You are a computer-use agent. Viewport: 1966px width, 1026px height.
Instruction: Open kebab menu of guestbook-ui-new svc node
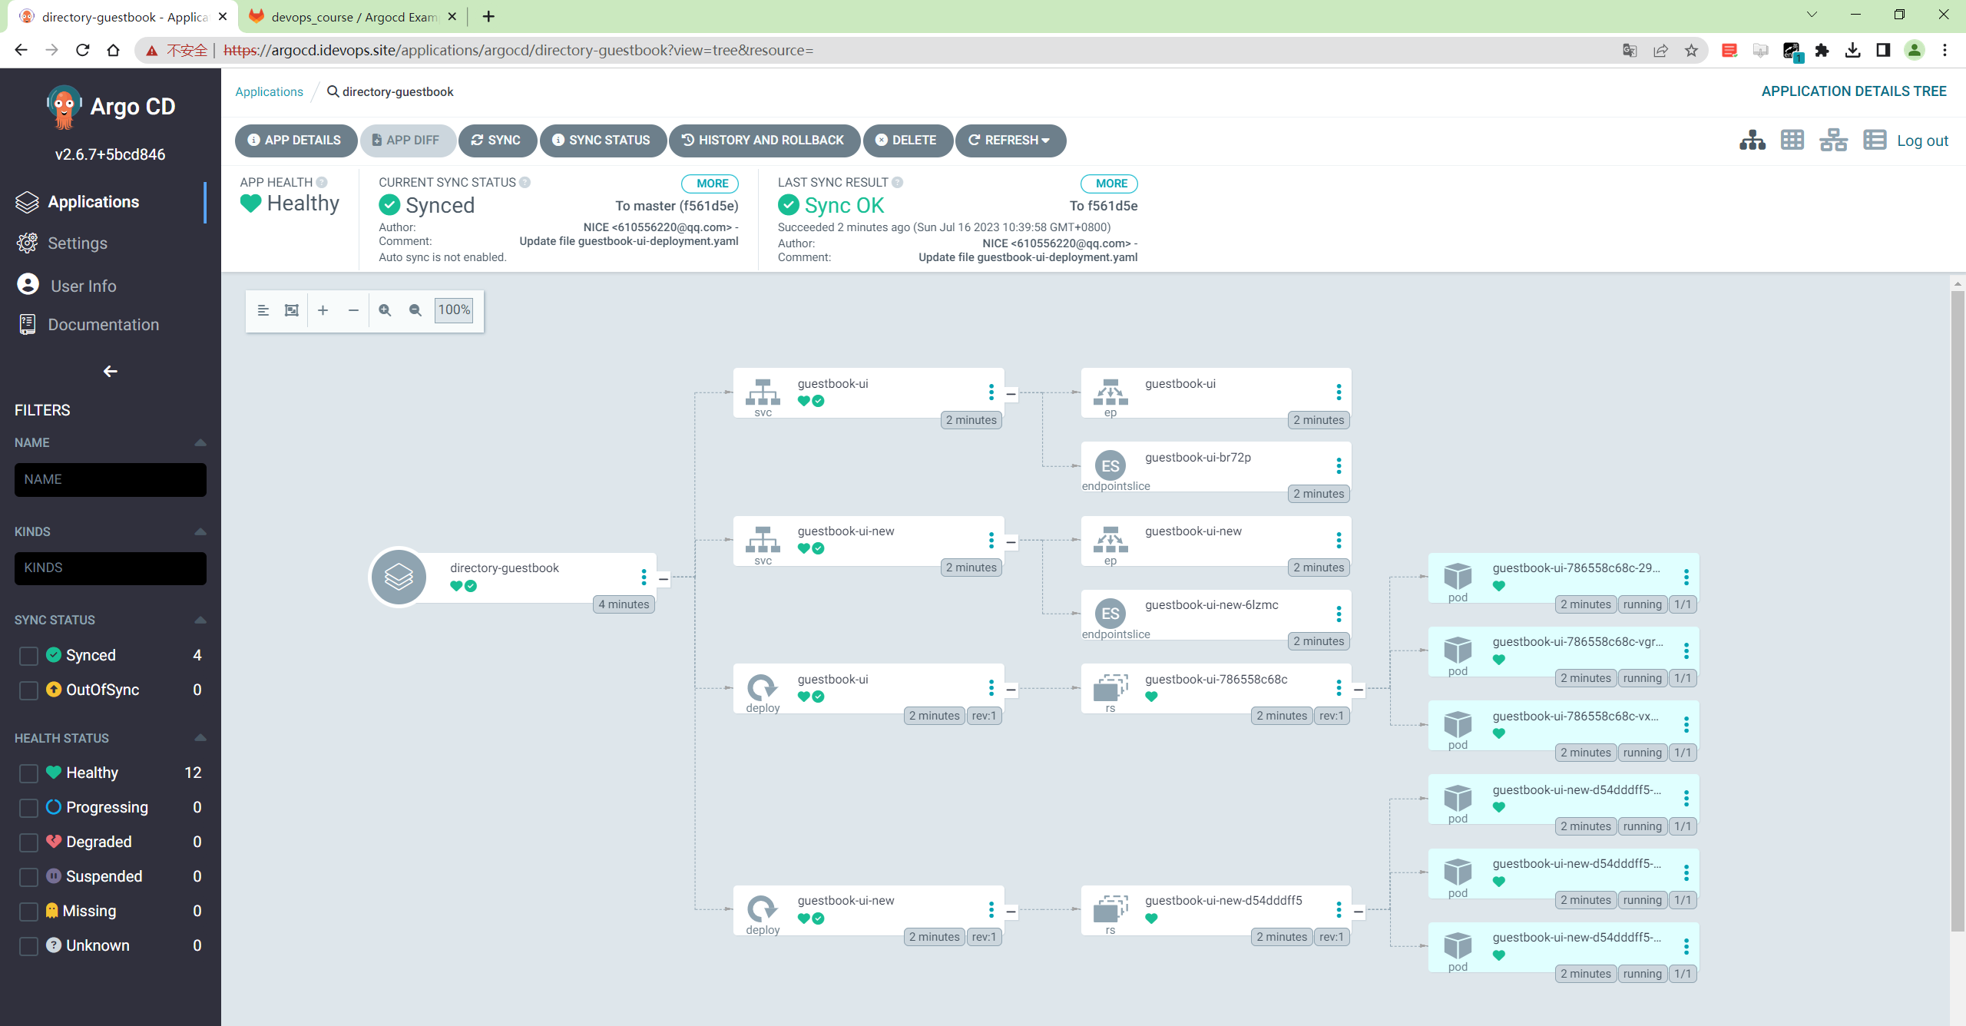991,541
